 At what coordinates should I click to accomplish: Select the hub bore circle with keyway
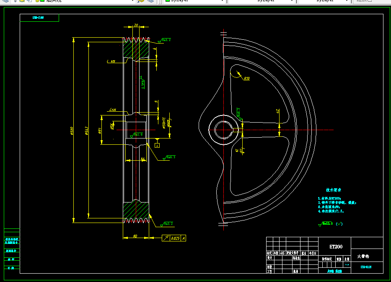[224, 130]
